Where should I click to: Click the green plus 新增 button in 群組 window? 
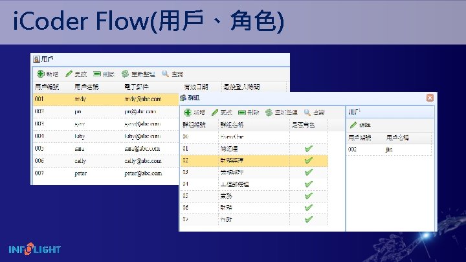pos(194,113)
